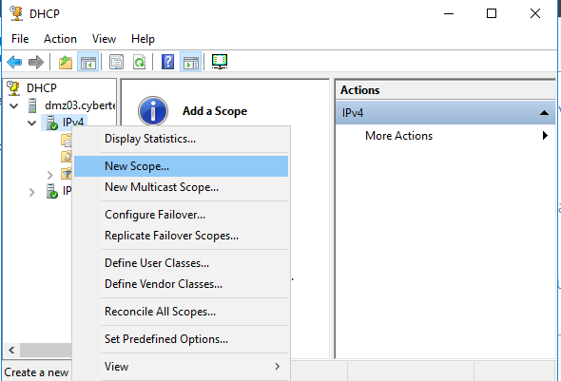Select the IPv6 server icon in tree
This screenshot has height=381, width=561.
tap(52, 191)
